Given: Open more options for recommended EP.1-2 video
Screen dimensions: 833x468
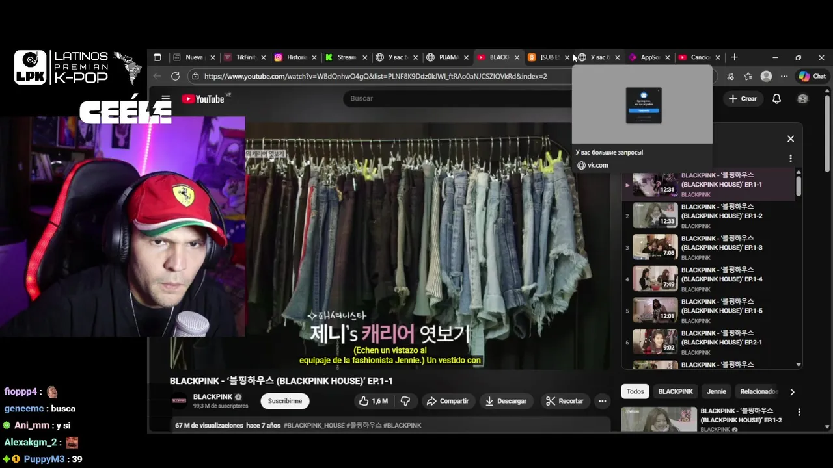Looking at the screenshot, I should [799, 412].
